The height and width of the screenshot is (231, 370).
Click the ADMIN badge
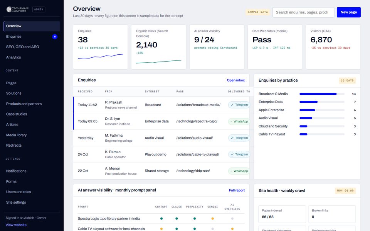tap(39, 9)
